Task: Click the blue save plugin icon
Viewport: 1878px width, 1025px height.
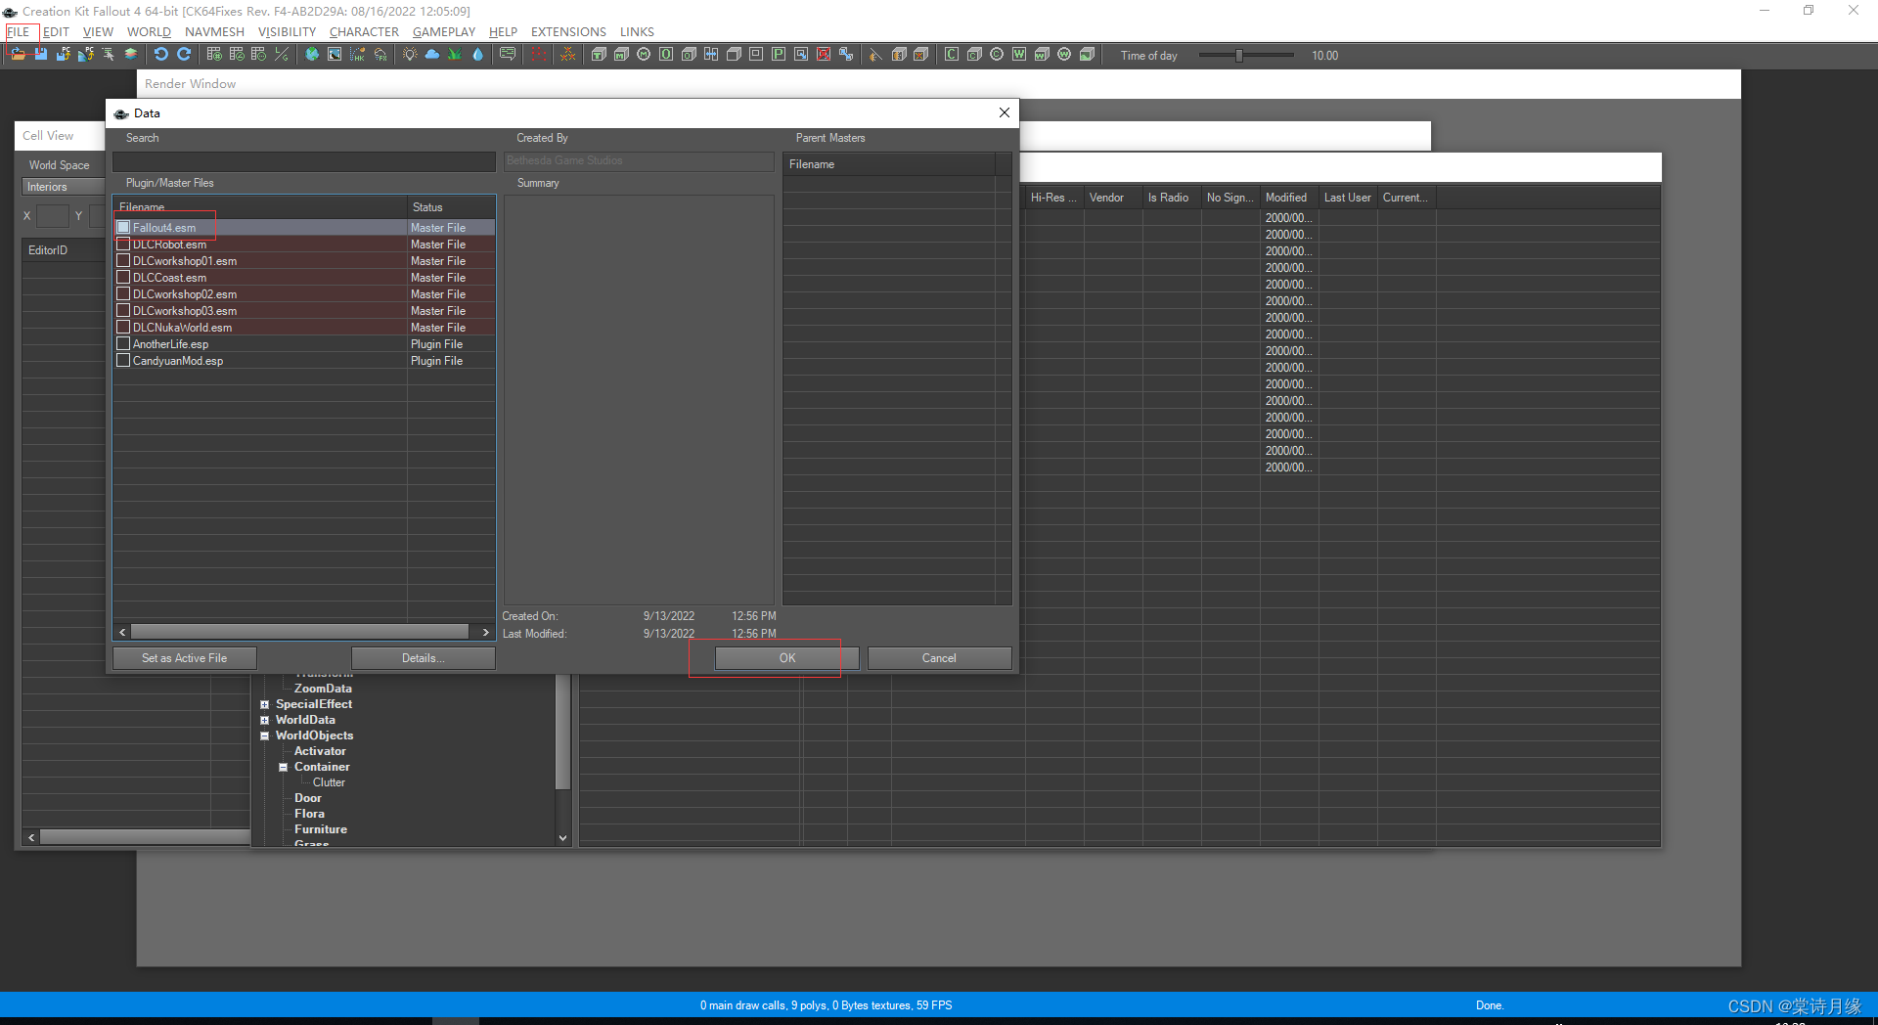Action: [41, 55]
